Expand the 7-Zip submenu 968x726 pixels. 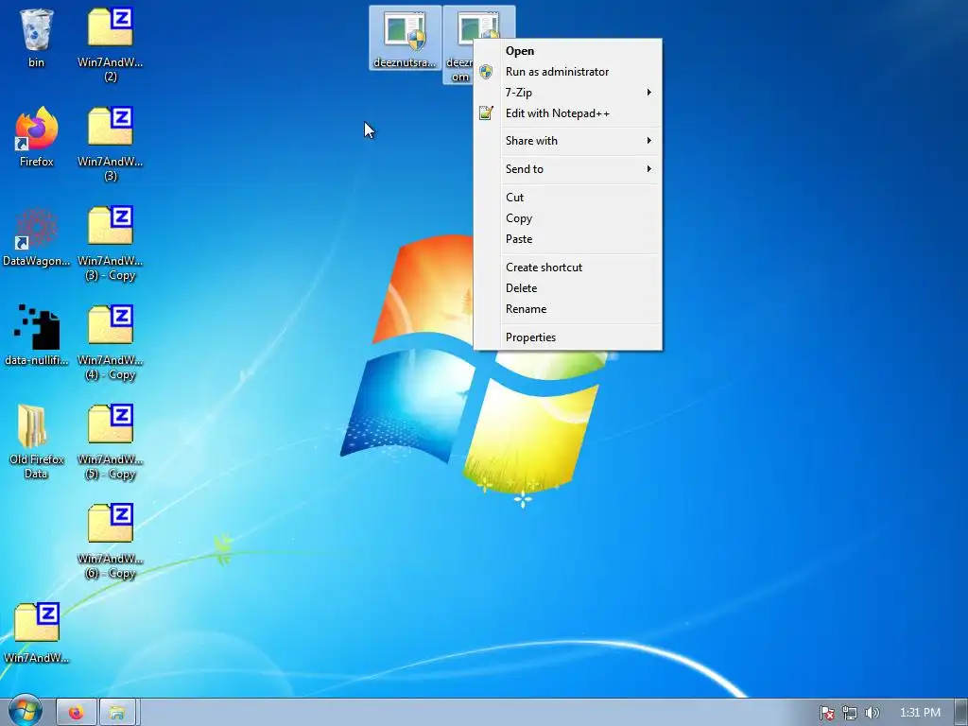pos(568,93)
